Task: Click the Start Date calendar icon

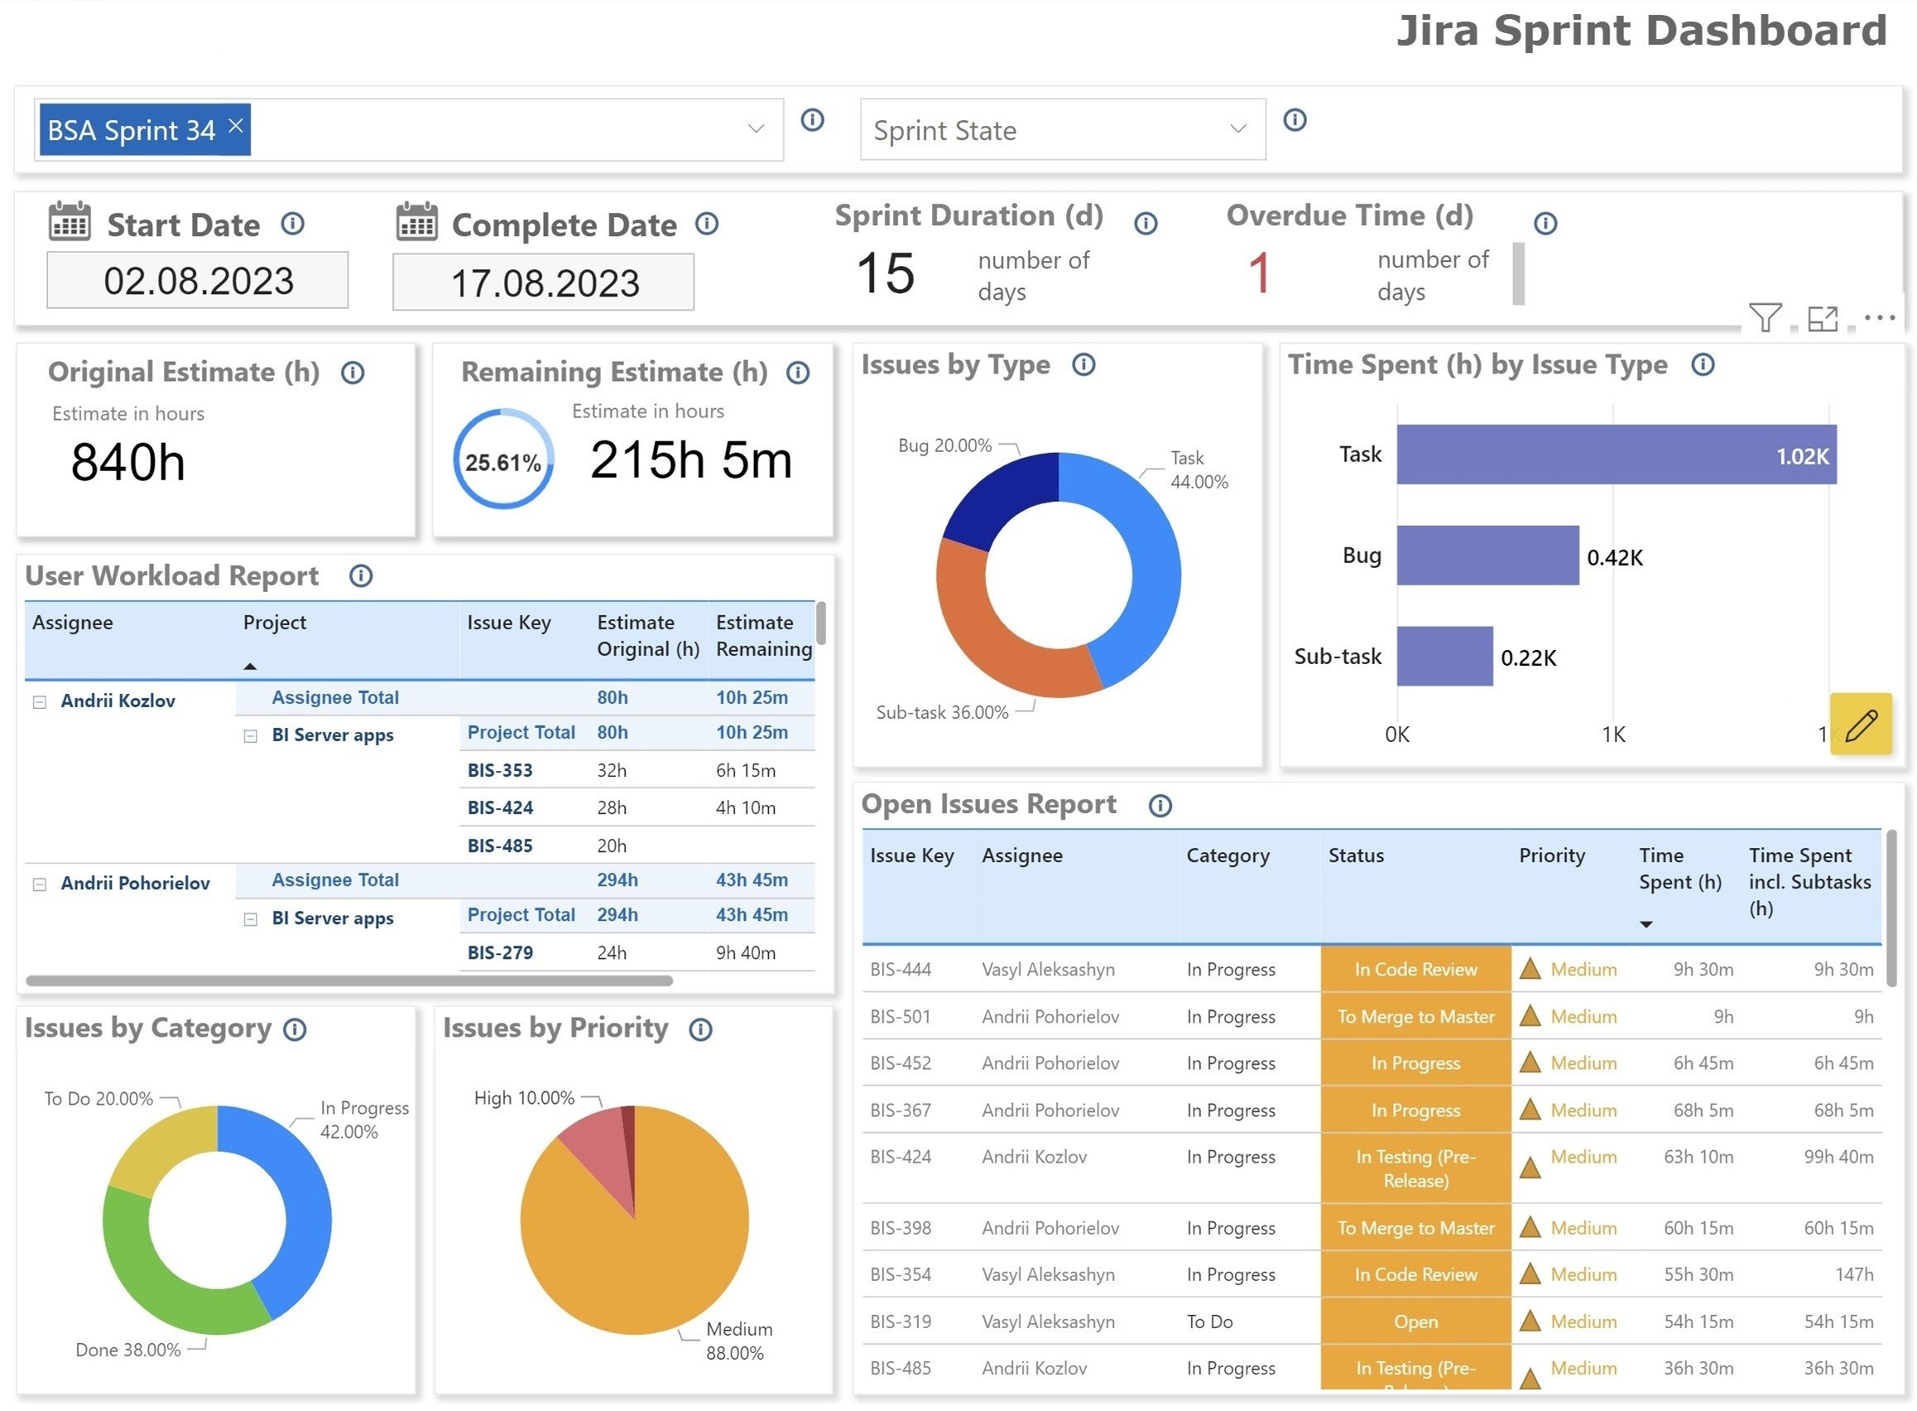Action: coord(70,222)
